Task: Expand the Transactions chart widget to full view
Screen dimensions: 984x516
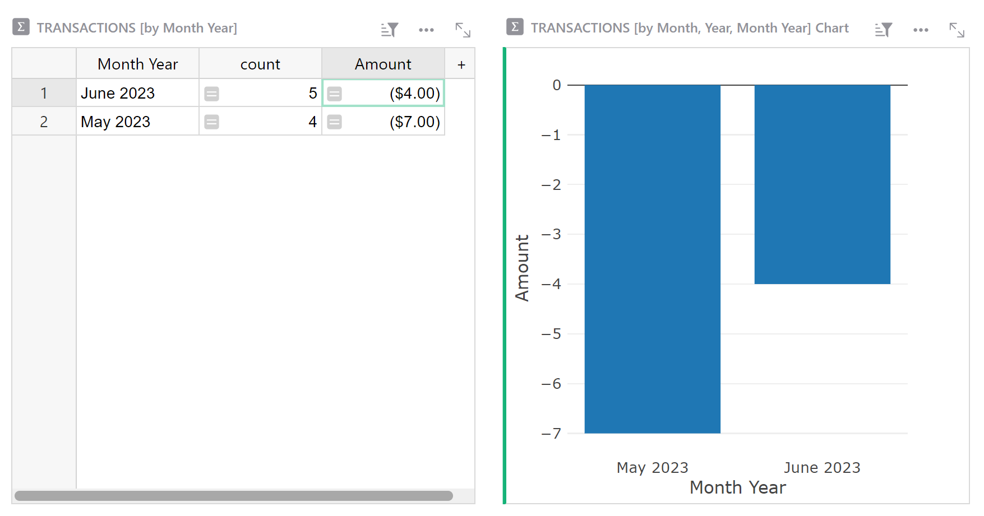Action: point(957,30)
